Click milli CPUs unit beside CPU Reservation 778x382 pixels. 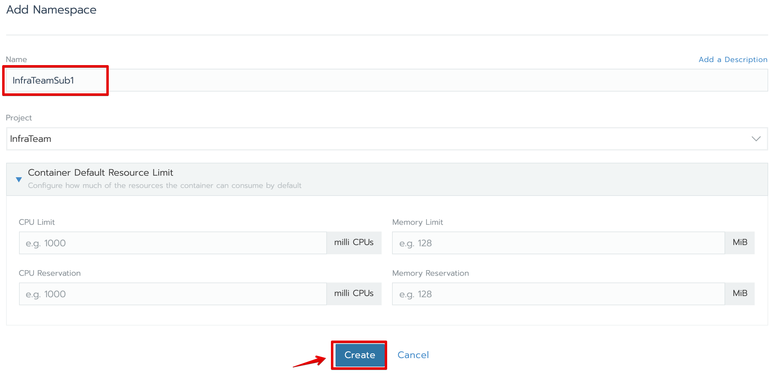pos(354,294)
